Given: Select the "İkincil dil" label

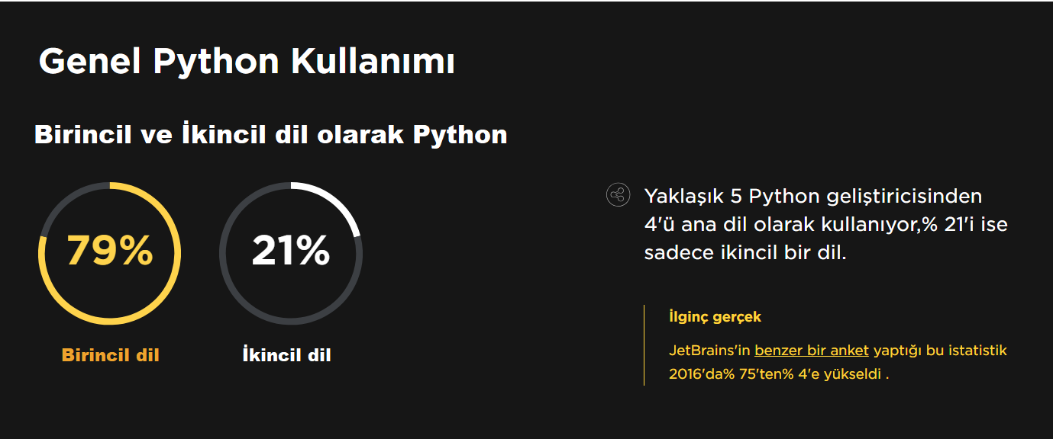Looking at the screenshot, I should pos(286,355).
